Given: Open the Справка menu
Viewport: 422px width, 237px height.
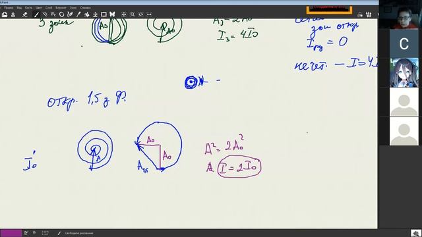Looking at the screenshot, I should coord(85,8).
